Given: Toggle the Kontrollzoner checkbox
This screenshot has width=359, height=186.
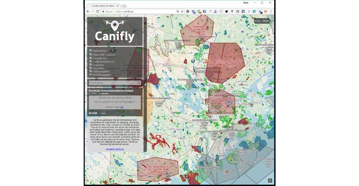Looking at the screenshot, I should click(90, 58).
